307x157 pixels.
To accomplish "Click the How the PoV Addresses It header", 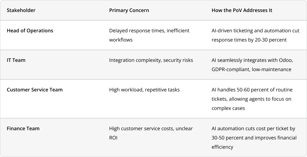I will [242, 10].
